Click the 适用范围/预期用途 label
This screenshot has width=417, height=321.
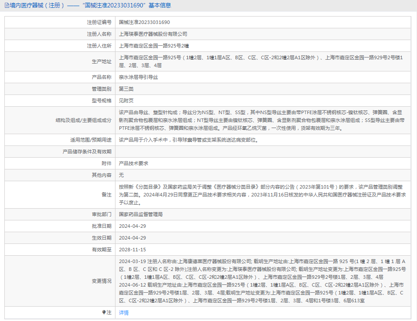coord(91,140)
